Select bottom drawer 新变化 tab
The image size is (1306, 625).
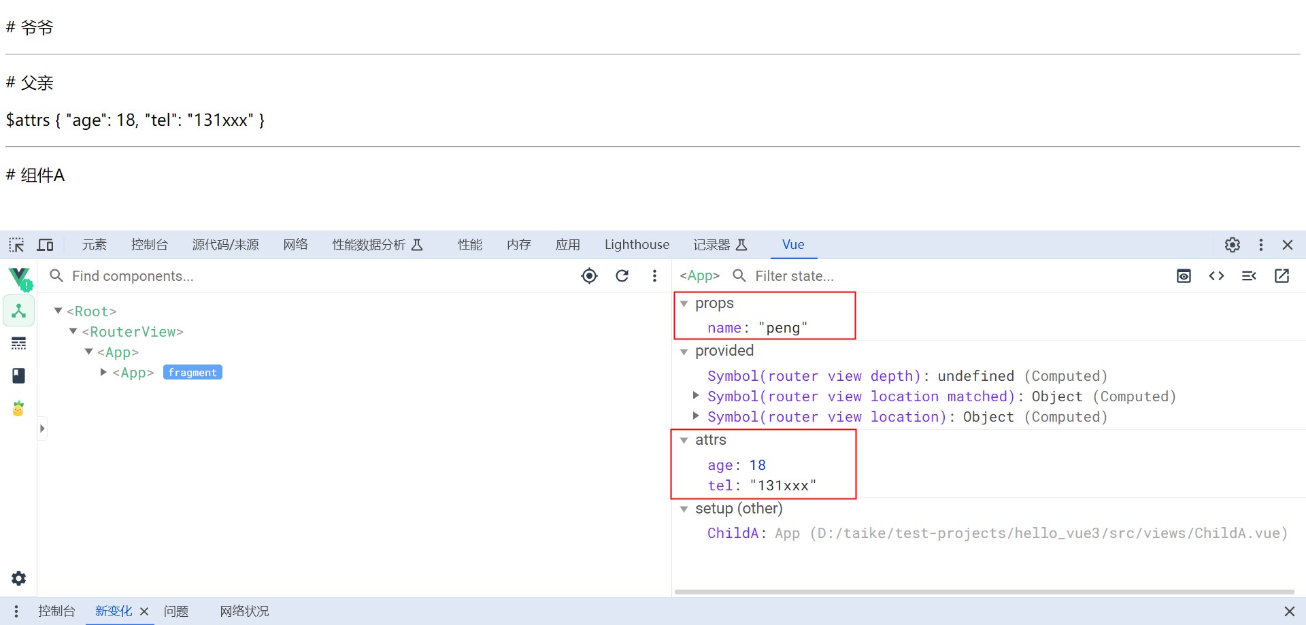pos(114,611)
